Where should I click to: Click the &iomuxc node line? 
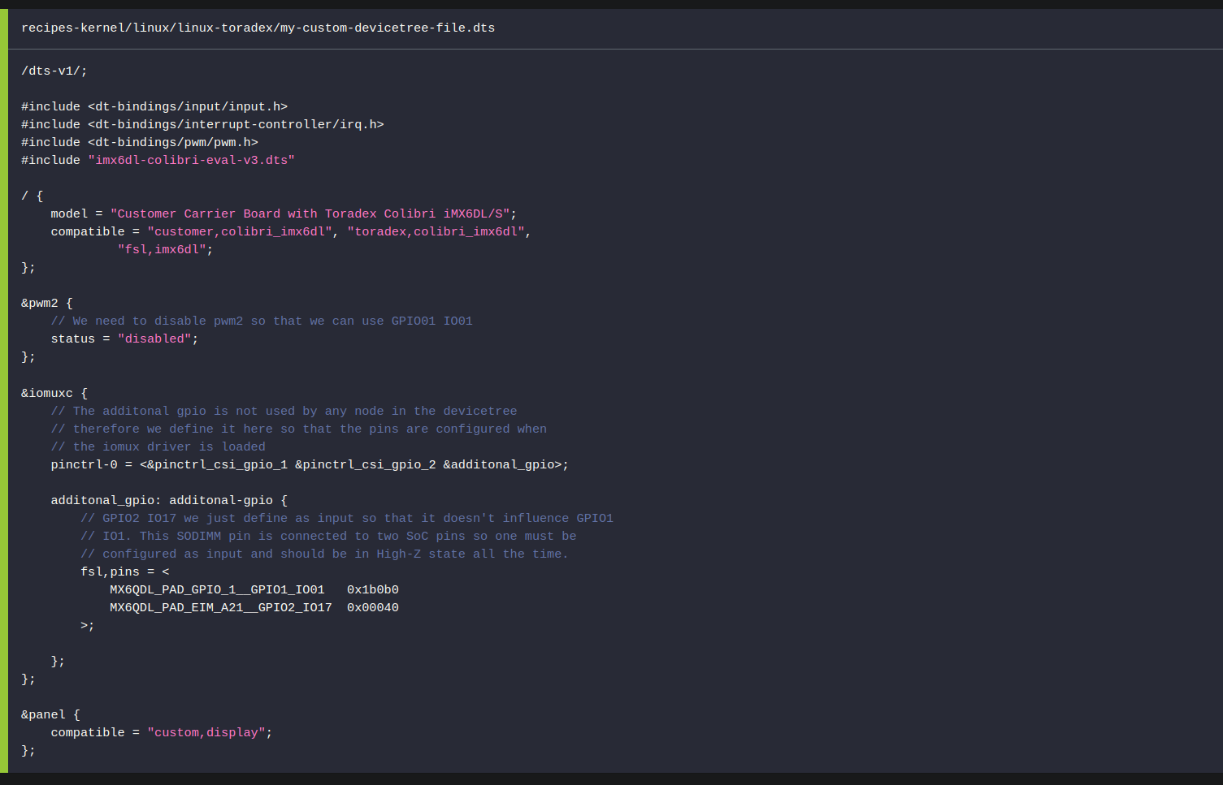[54, 394]
